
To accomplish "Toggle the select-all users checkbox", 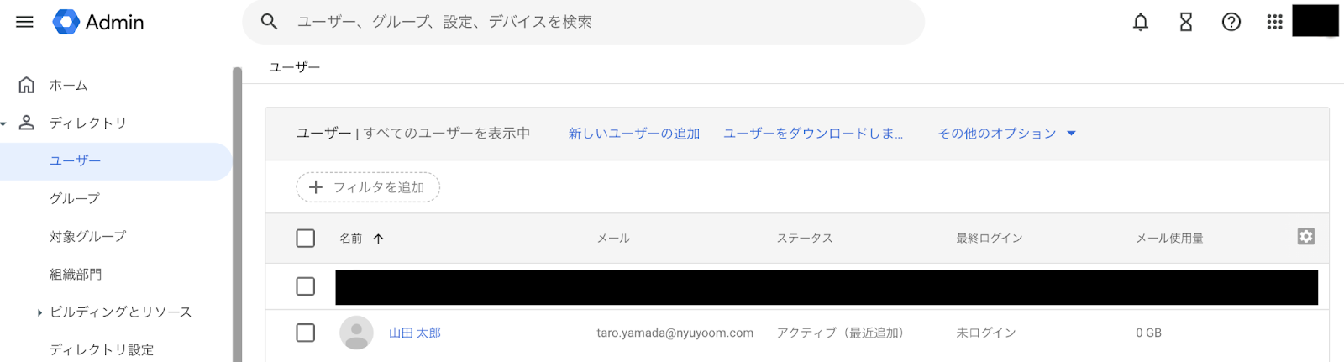I will pyautogui.click(x=306, y=239).
